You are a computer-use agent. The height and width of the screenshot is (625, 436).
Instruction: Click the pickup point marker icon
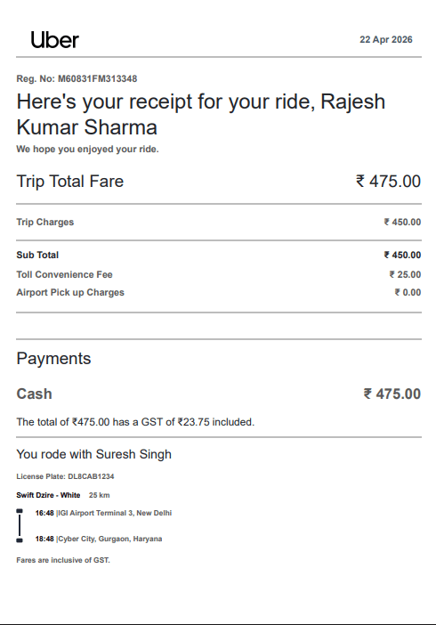click(x=20, y=511)
